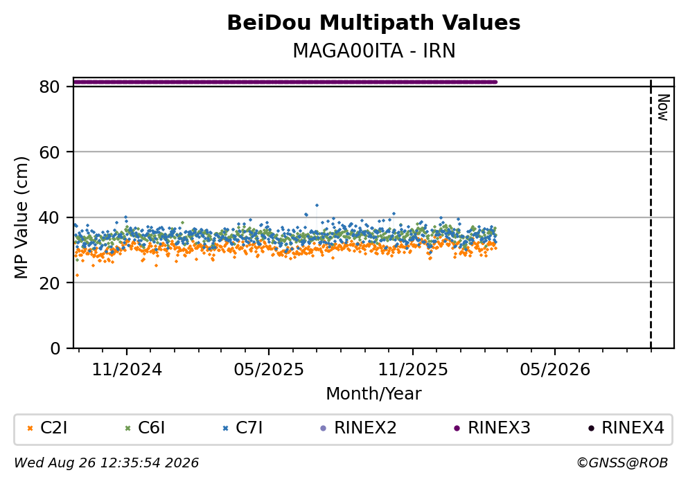The image size is (688, 484).
Task: Click the RINEX2 legend dot
Action: (x=324, y=429)
